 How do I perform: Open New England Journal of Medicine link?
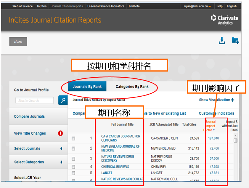[x=120, y=148]
